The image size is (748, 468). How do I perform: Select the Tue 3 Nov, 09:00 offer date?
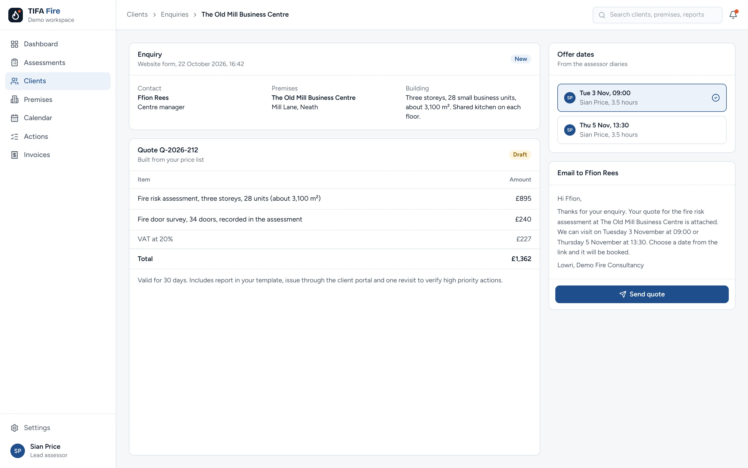coord(642,98)
